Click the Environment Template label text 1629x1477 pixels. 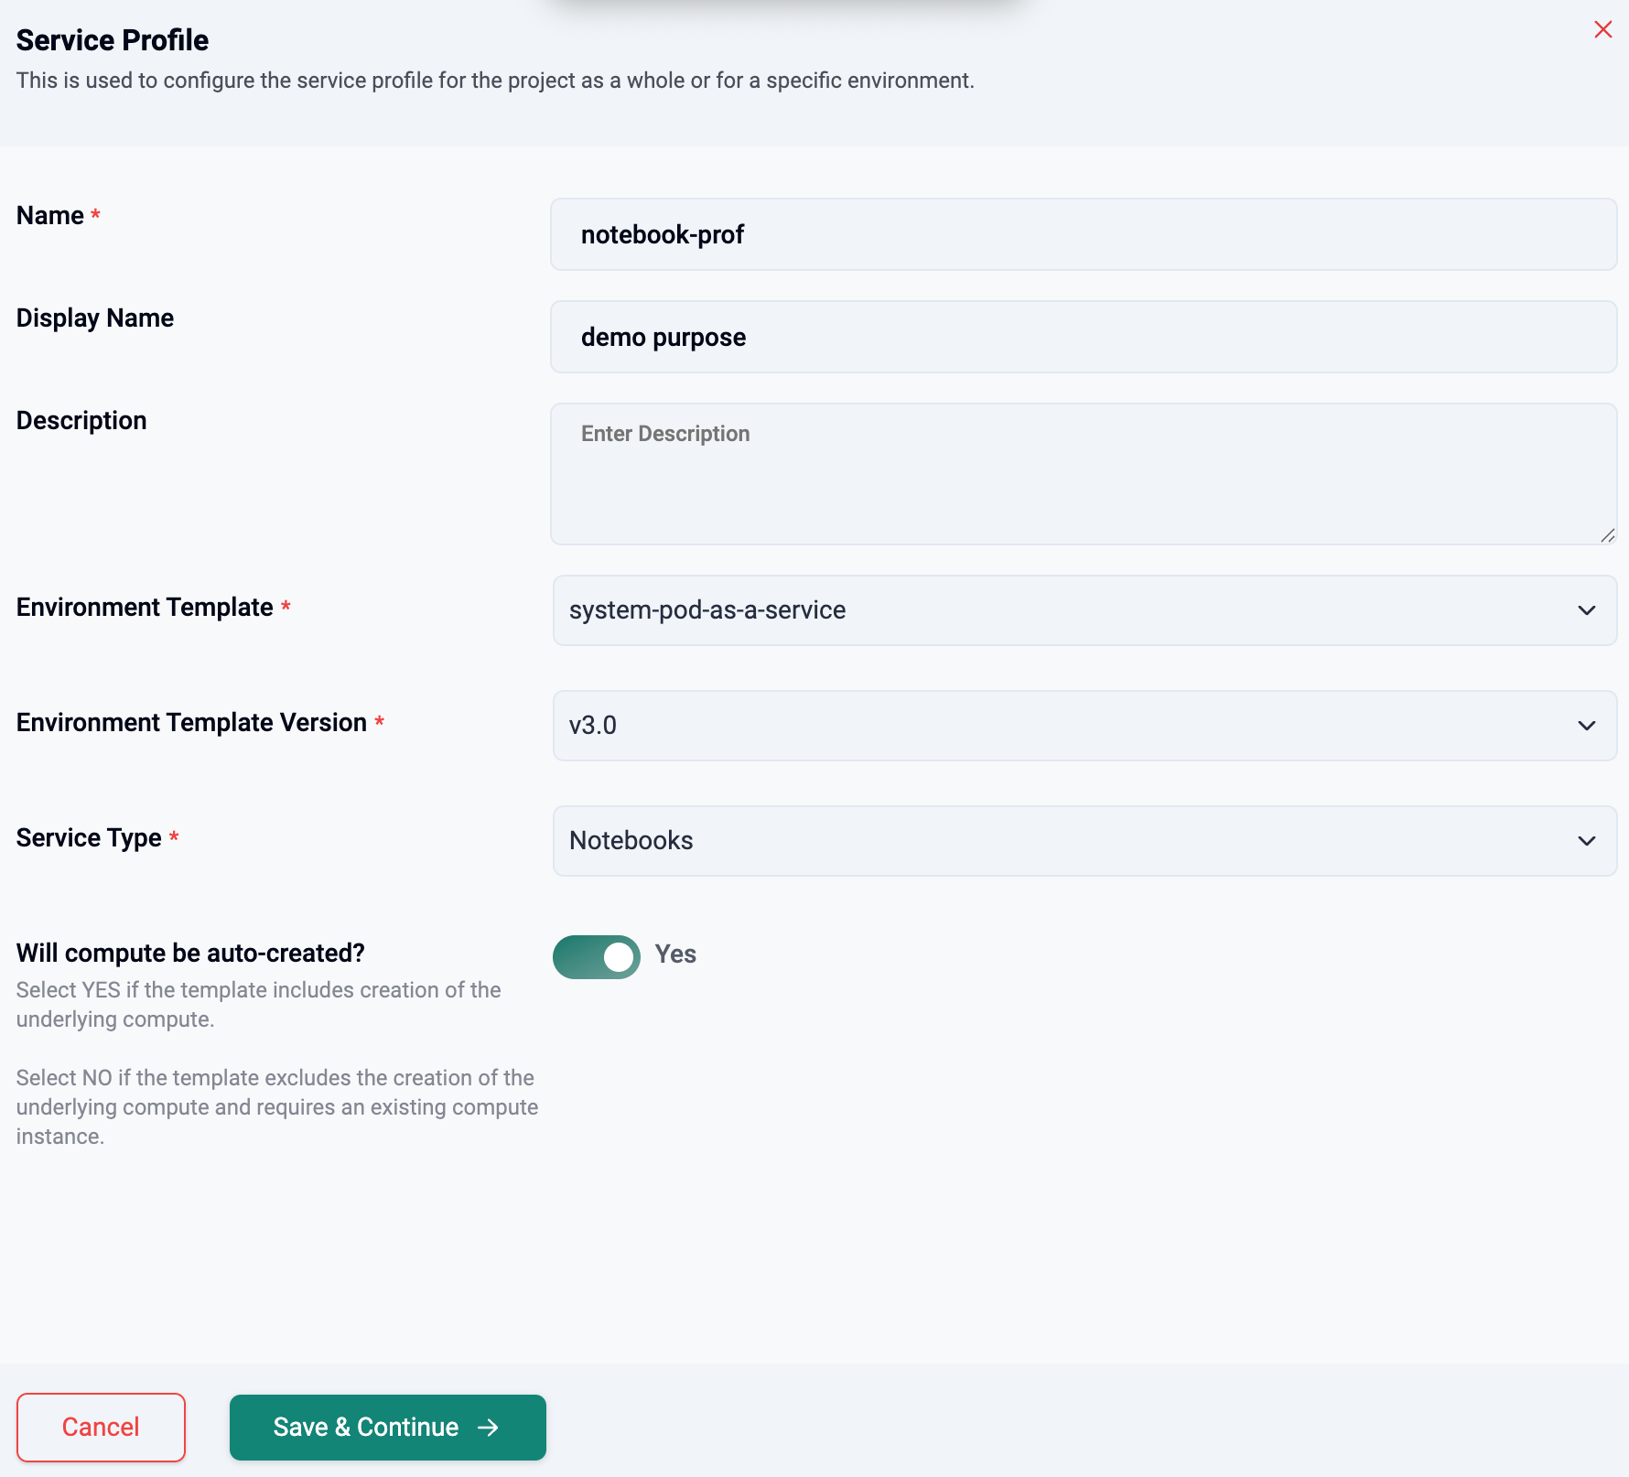tap(145, 608)
